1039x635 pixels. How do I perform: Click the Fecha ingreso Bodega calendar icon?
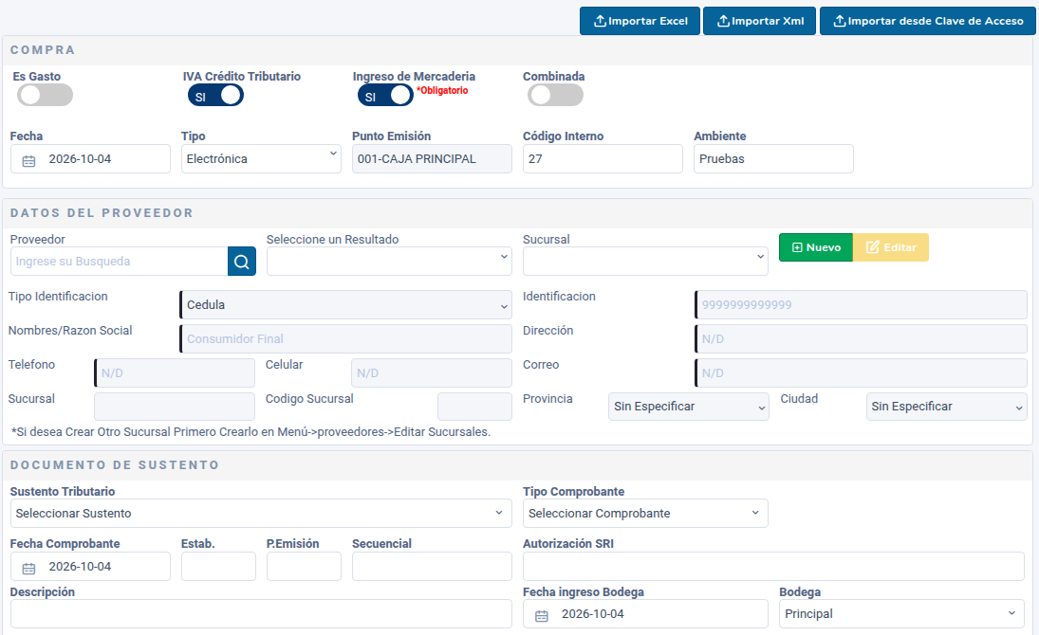pos(542,616)
